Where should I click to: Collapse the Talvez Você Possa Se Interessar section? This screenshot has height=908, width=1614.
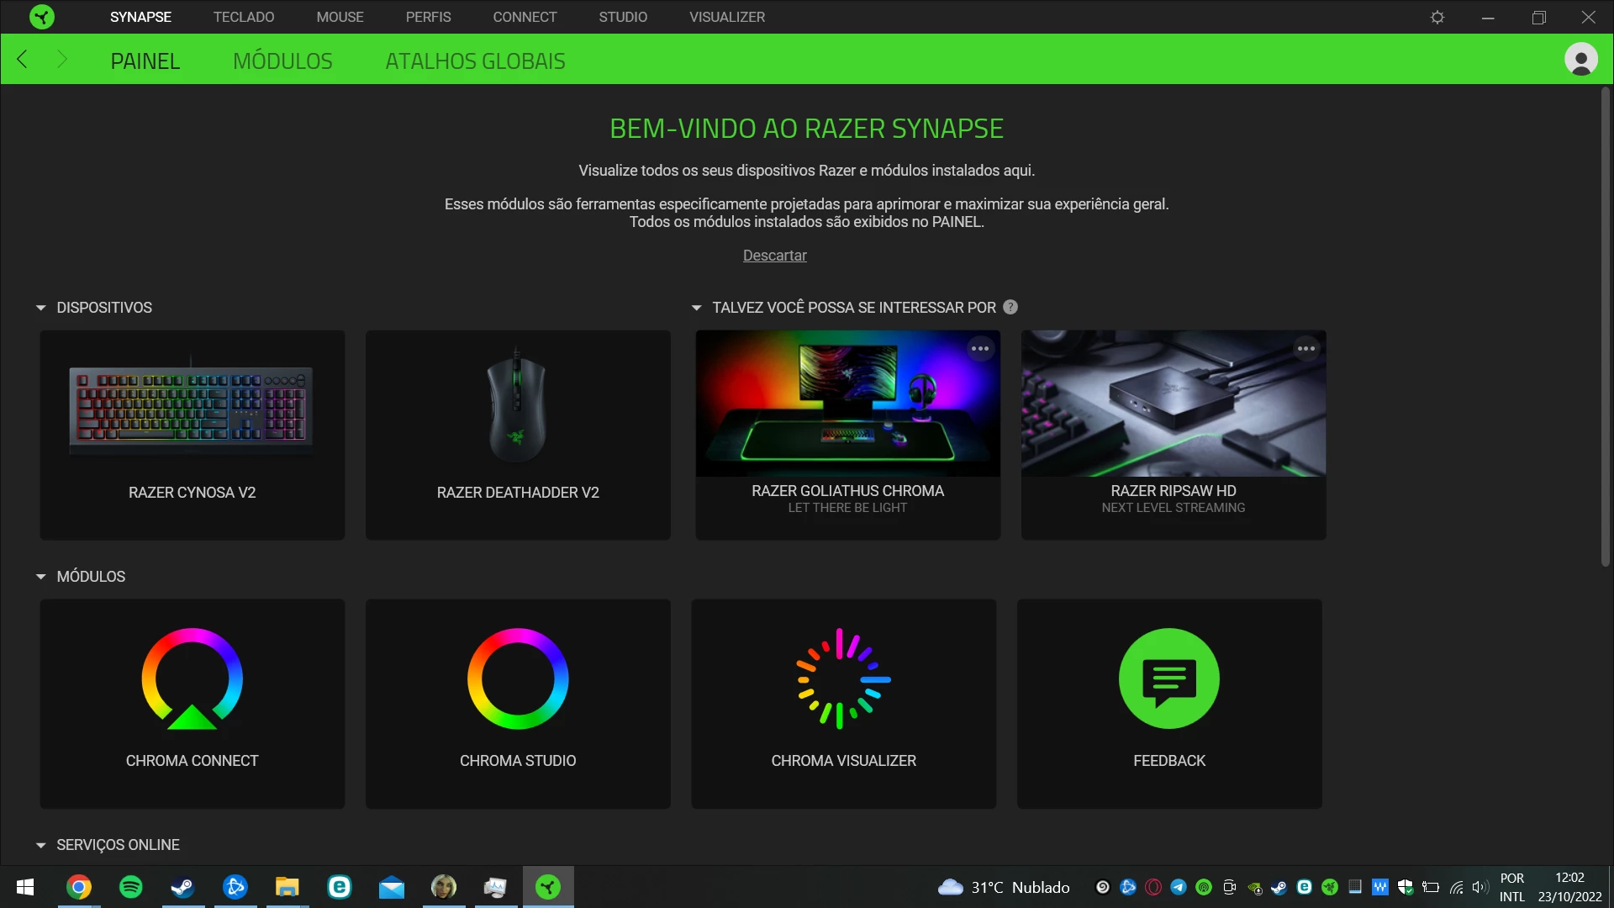tap(696, 308)
